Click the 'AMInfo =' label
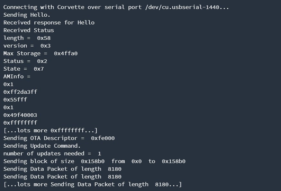 tap(17, 77)
